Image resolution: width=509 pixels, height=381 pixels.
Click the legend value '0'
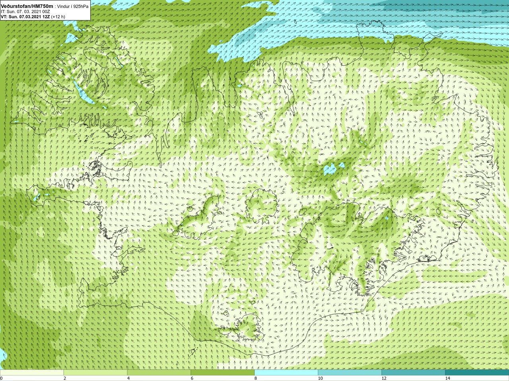[1, 378]
